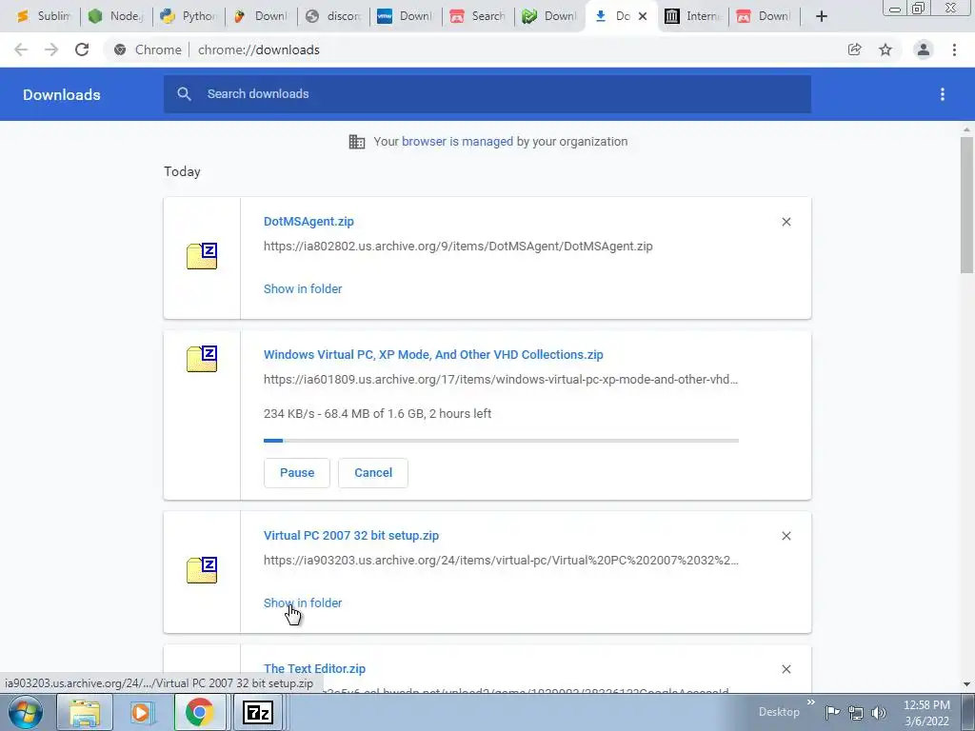975x731 pixels.
Task: Expand the Desktop toolbar chevron
Action: coord(811,702)
